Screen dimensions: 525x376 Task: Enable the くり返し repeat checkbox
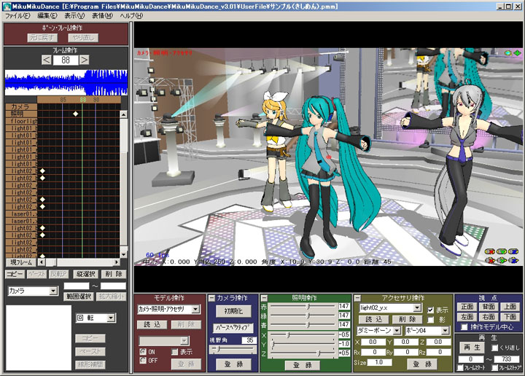(x=494, y=348)
